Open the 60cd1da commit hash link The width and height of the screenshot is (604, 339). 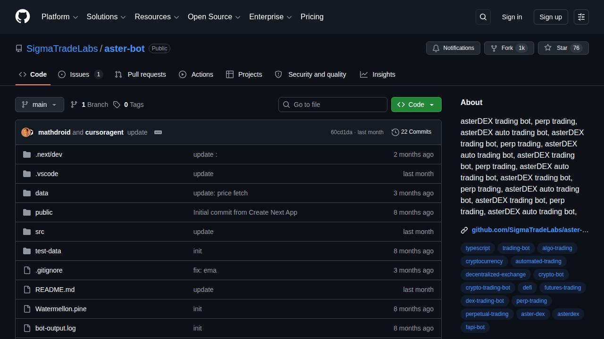click(x=341, y=132)
